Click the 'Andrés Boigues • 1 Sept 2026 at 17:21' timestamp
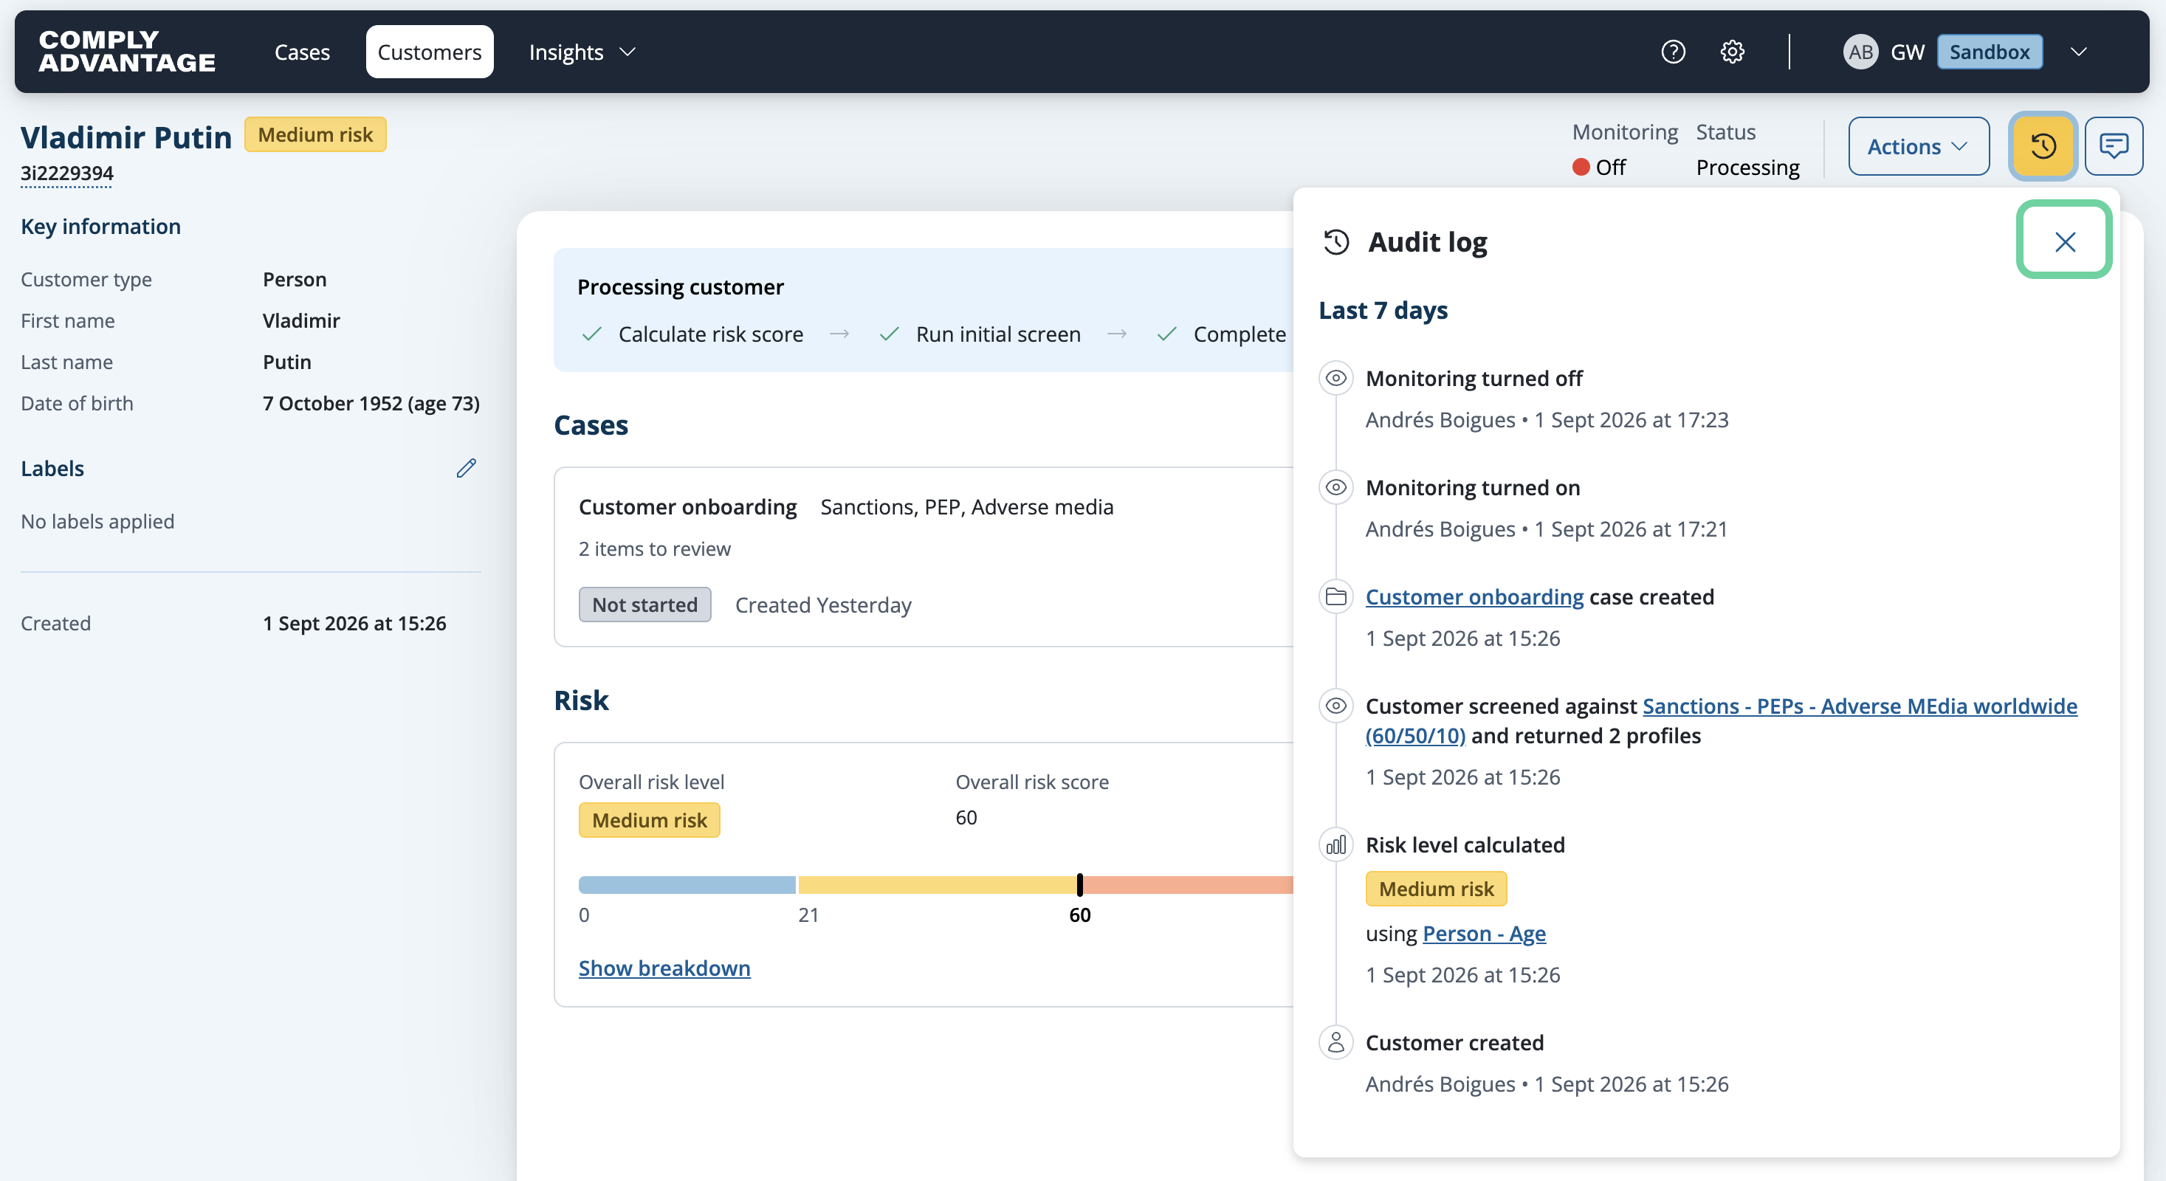Screen dimensions: 2166x1181 click(x=1545, y=528)
